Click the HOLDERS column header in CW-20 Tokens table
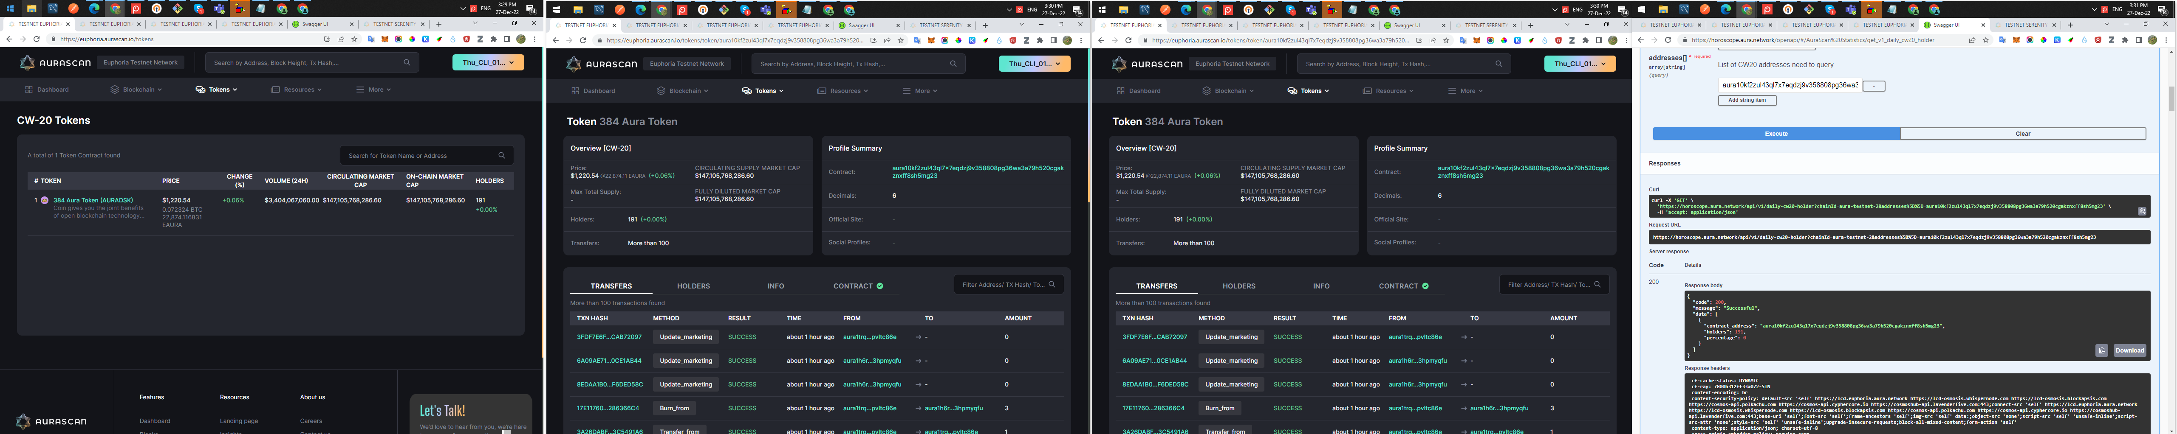Image resolution: width=2177 pixels, height=434 pixels. pyautogui.click(x=489, y=181)
